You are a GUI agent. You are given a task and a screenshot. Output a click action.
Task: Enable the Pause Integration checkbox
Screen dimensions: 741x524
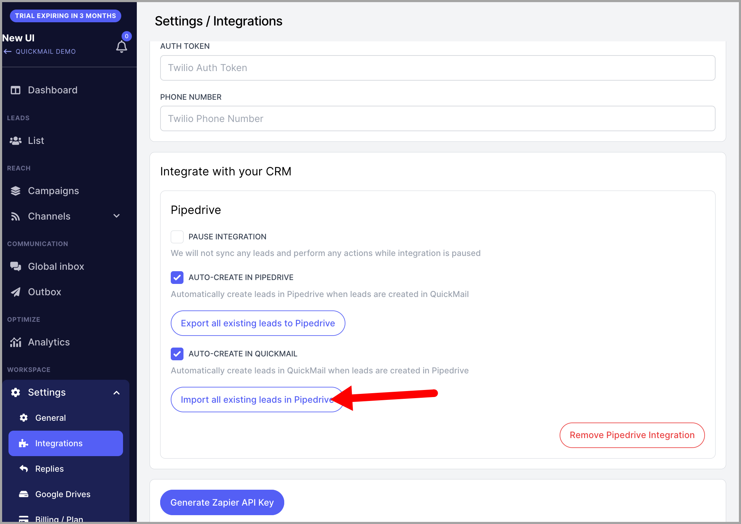point(177,237)
